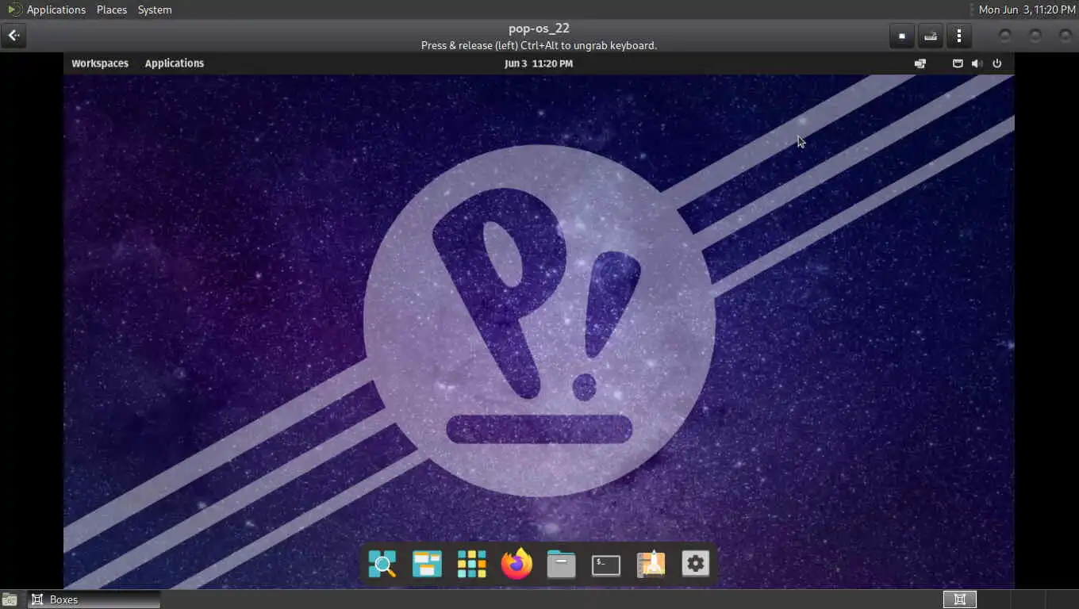Launch the Terminal from the dock

pos(606,565)
